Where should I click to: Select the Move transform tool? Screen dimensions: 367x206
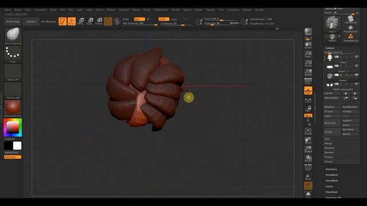tap(80, 21)
